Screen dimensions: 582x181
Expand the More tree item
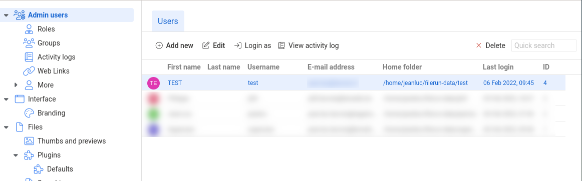pyautogui.click(x=16, y=85)
